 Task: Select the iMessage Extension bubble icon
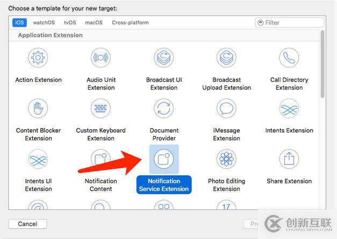pyautogui.click(x=226, y=108)
